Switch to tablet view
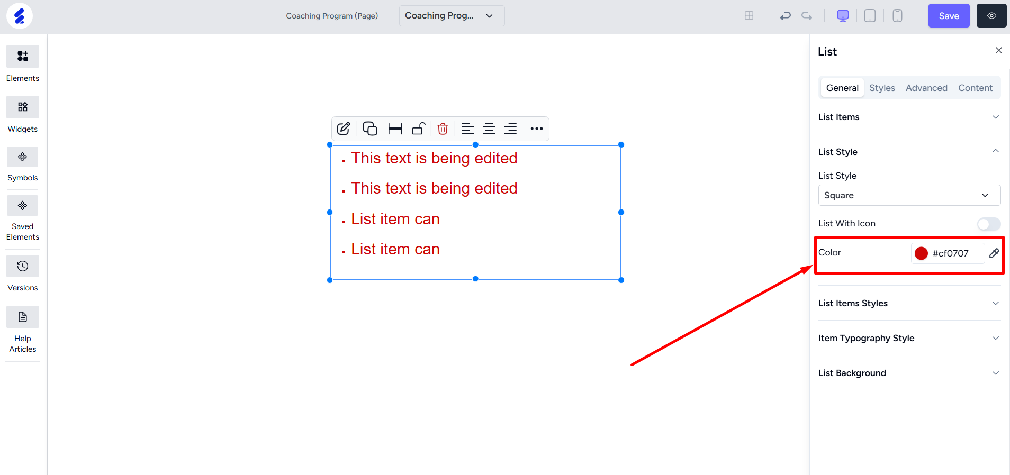Image resolution: width=1010 pixels, height=475 pixels. [x=870, y=16]
